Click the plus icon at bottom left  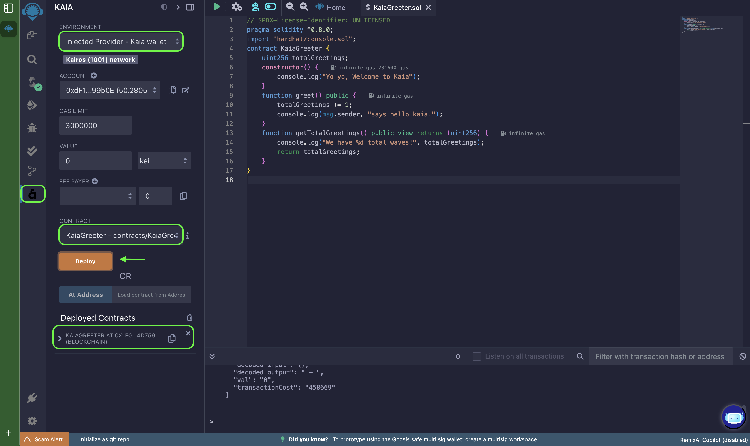[x=8, y=433]
